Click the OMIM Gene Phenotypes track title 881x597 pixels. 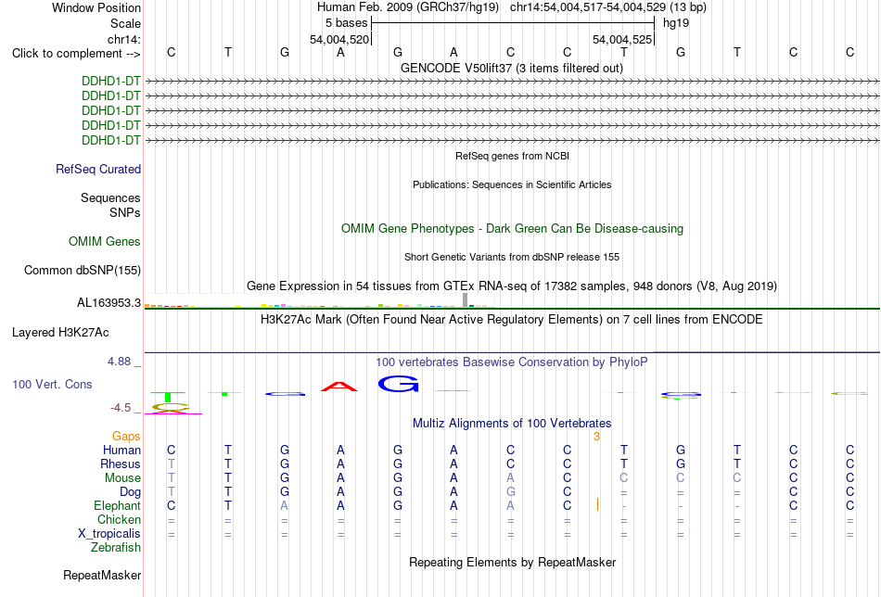pos(512,229)
